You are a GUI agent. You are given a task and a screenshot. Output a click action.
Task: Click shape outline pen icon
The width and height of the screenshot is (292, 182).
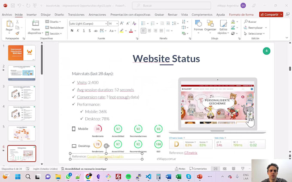(x=233, y=28)
